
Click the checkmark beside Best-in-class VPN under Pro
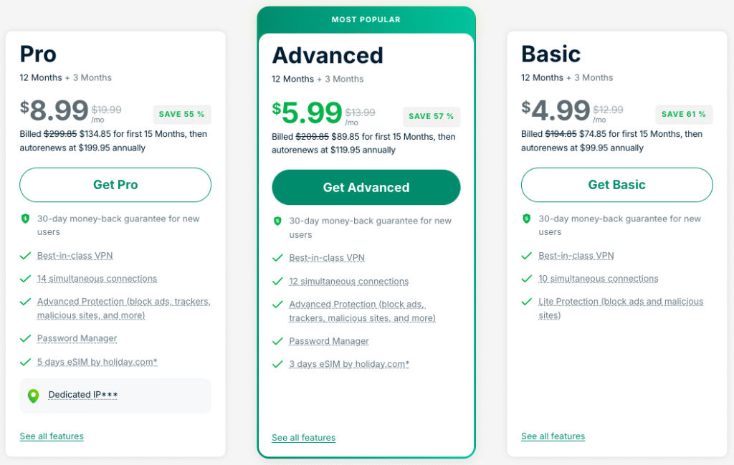pyautogui.click(x=26, y=255)
